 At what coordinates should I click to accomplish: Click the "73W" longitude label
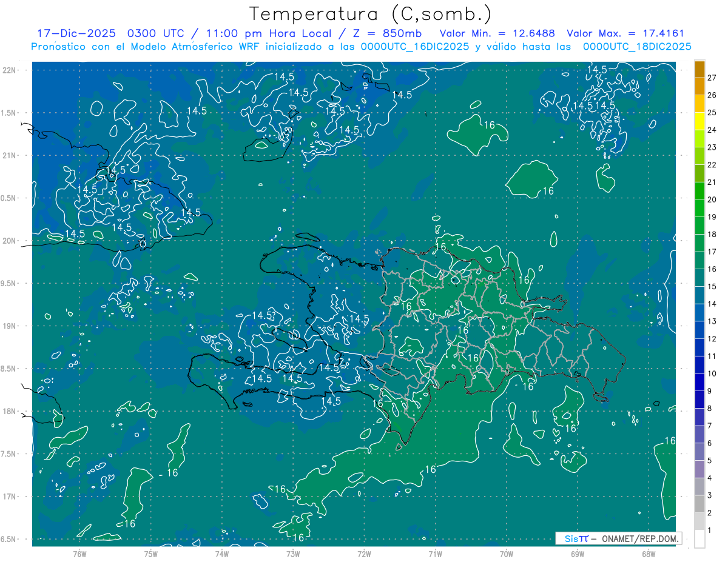tap(293, 554)
